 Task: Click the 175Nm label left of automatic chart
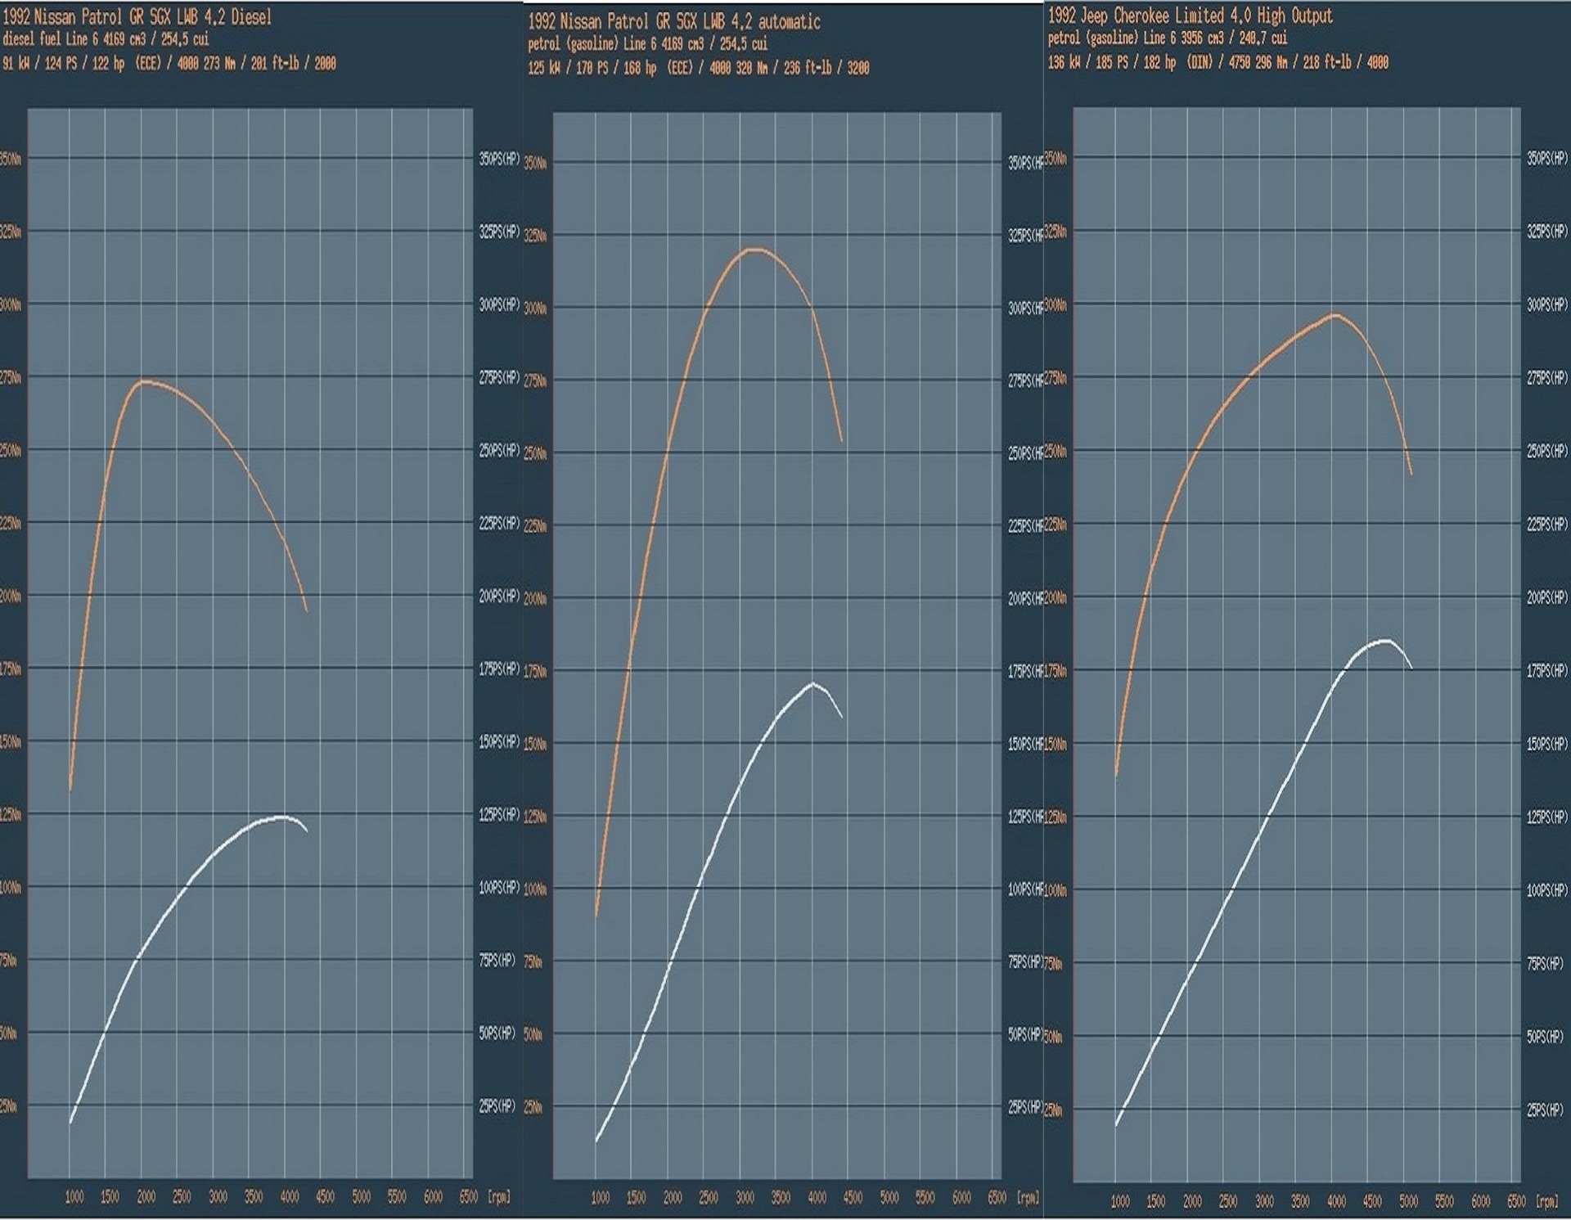click(x=535, y=672)
